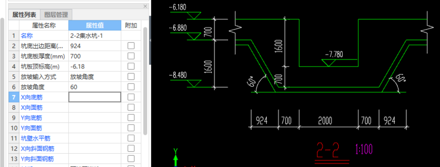
Task: Click the -8.480 elevation label
Action: pyautogui.click(x=177, y=75)
